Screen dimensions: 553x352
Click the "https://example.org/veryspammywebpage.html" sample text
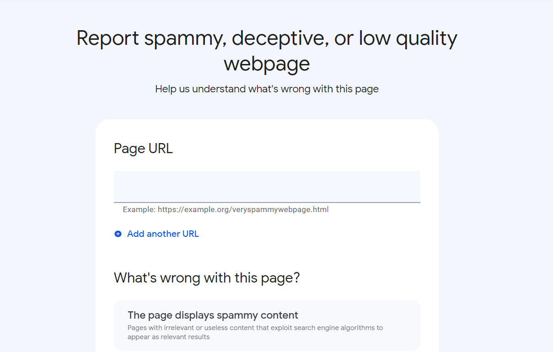(243, 210)
